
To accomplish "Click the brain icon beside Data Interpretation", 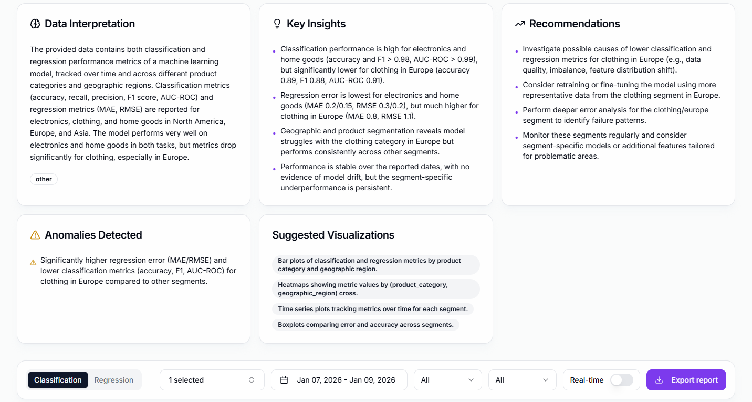I will 35,24.
